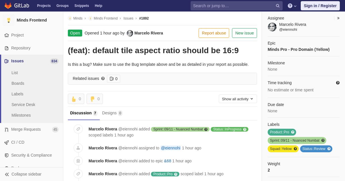Click the Sign in / Register button
Screen dimensions: 345x181
point(320,6)
